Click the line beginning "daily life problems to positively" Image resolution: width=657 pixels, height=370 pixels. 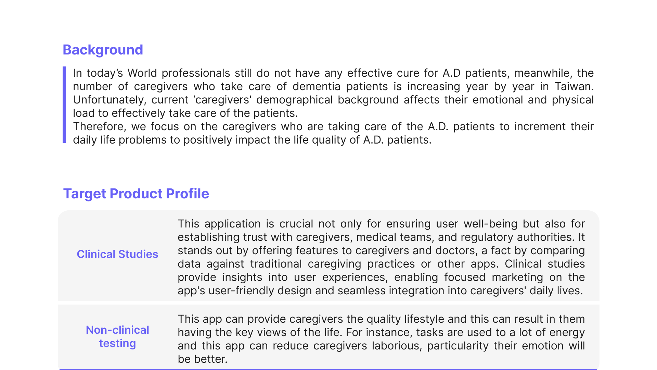point(252,140)
